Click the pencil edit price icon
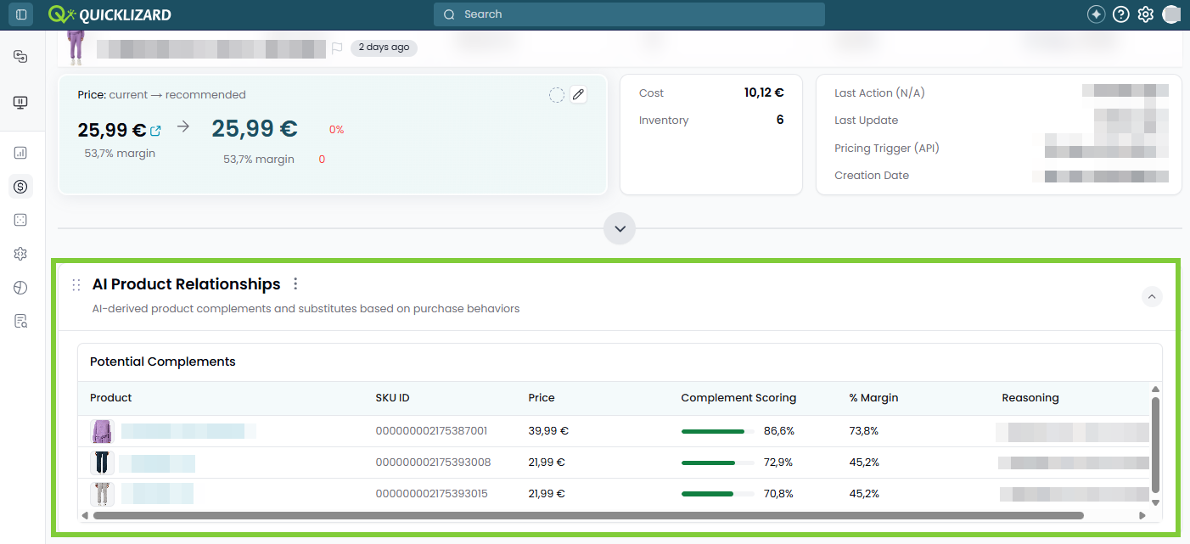The image size is (1190, 544). 578,94
